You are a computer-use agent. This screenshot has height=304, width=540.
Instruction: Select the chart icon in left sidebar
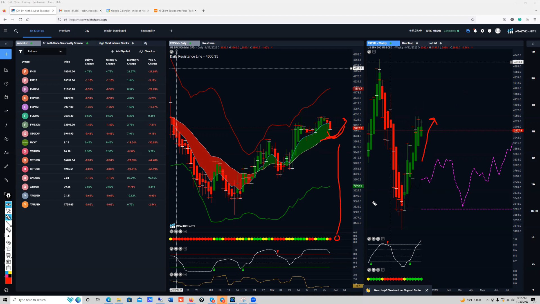[x=6, y=70]
